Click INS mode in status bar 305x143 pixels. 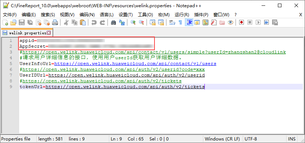292,139
